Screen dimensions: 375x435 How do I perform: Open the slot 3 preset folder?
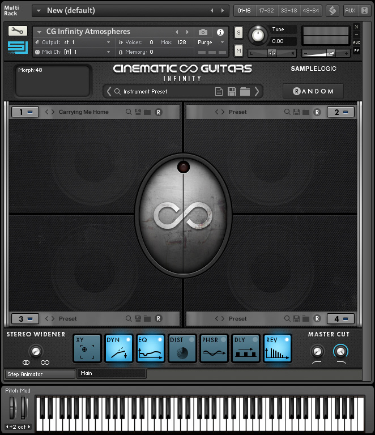point(147,318)
